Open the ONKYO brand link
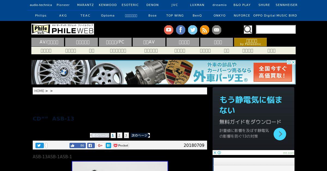327x171 pixels. tap(220, 15)
